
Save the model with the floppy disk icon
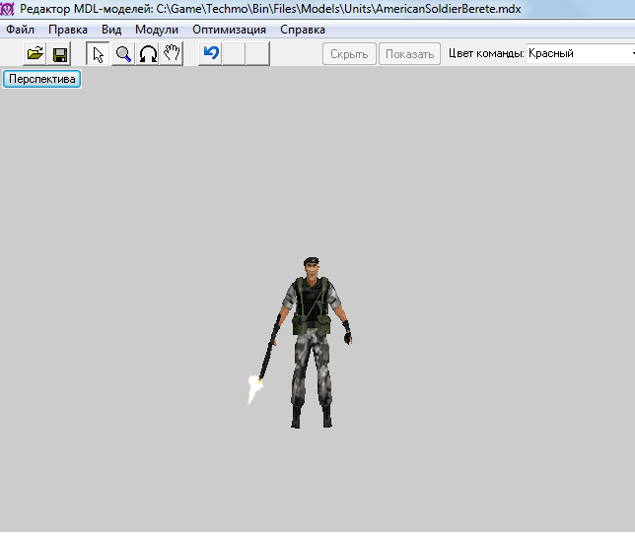pos(60,54)
